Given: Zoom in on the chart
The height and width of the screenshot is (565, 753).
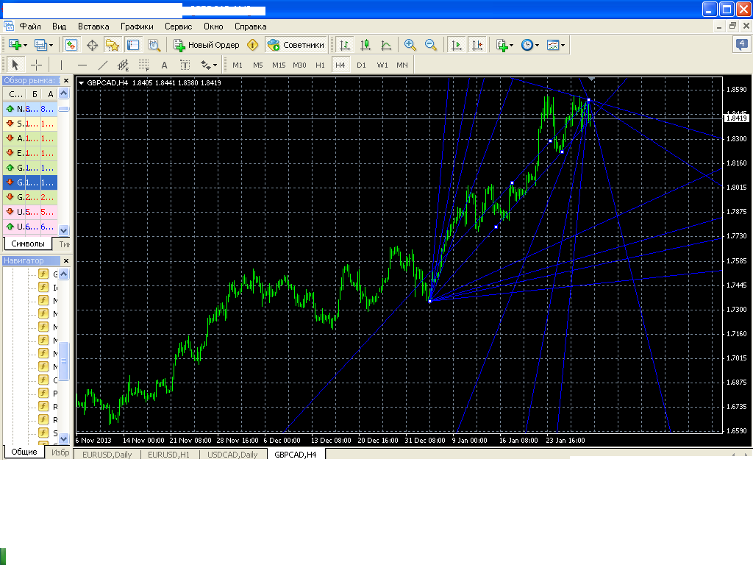Looking at the screenshot, I should click(410, 45).
